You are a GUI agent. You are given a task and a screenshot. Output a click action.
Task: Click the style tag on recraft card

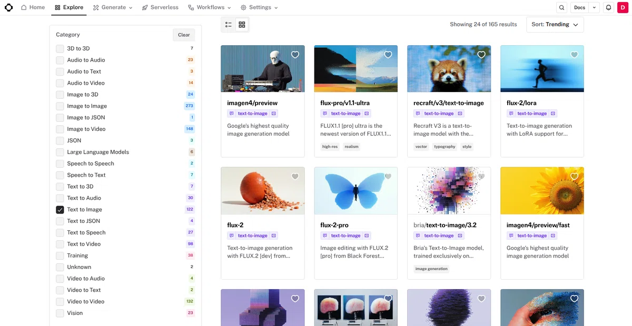pos(467,147)
